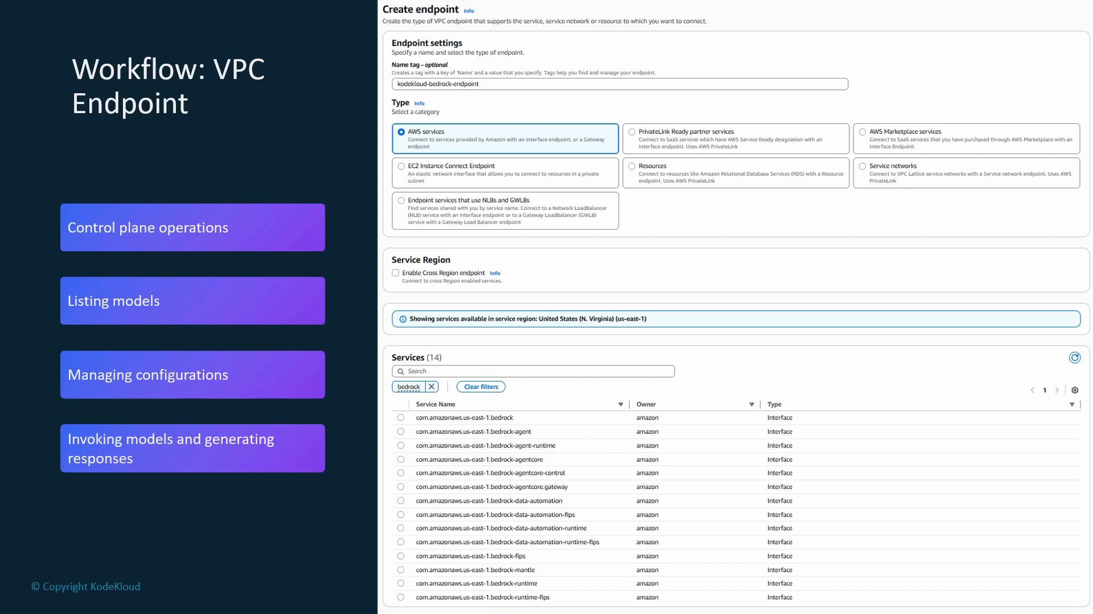1093x614 pixels.
Task: Go to previous services page
Action: [1032, 390]
